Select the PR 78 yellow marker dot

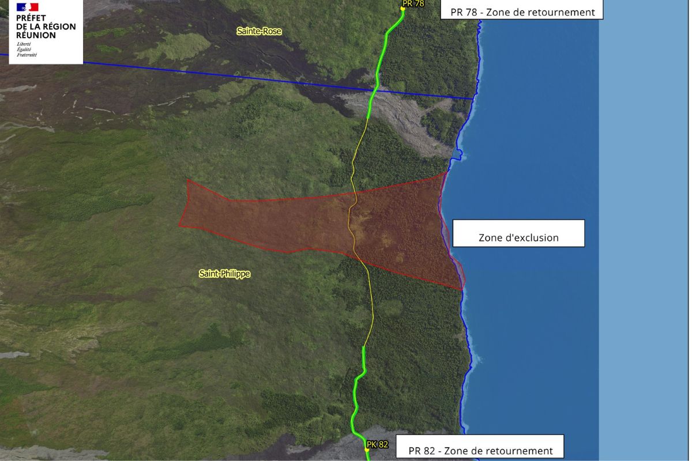tap(403, 9)
